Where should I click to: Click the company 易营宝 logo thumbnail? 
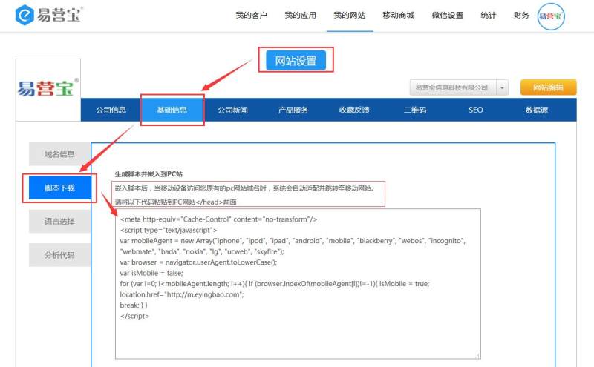48,89
